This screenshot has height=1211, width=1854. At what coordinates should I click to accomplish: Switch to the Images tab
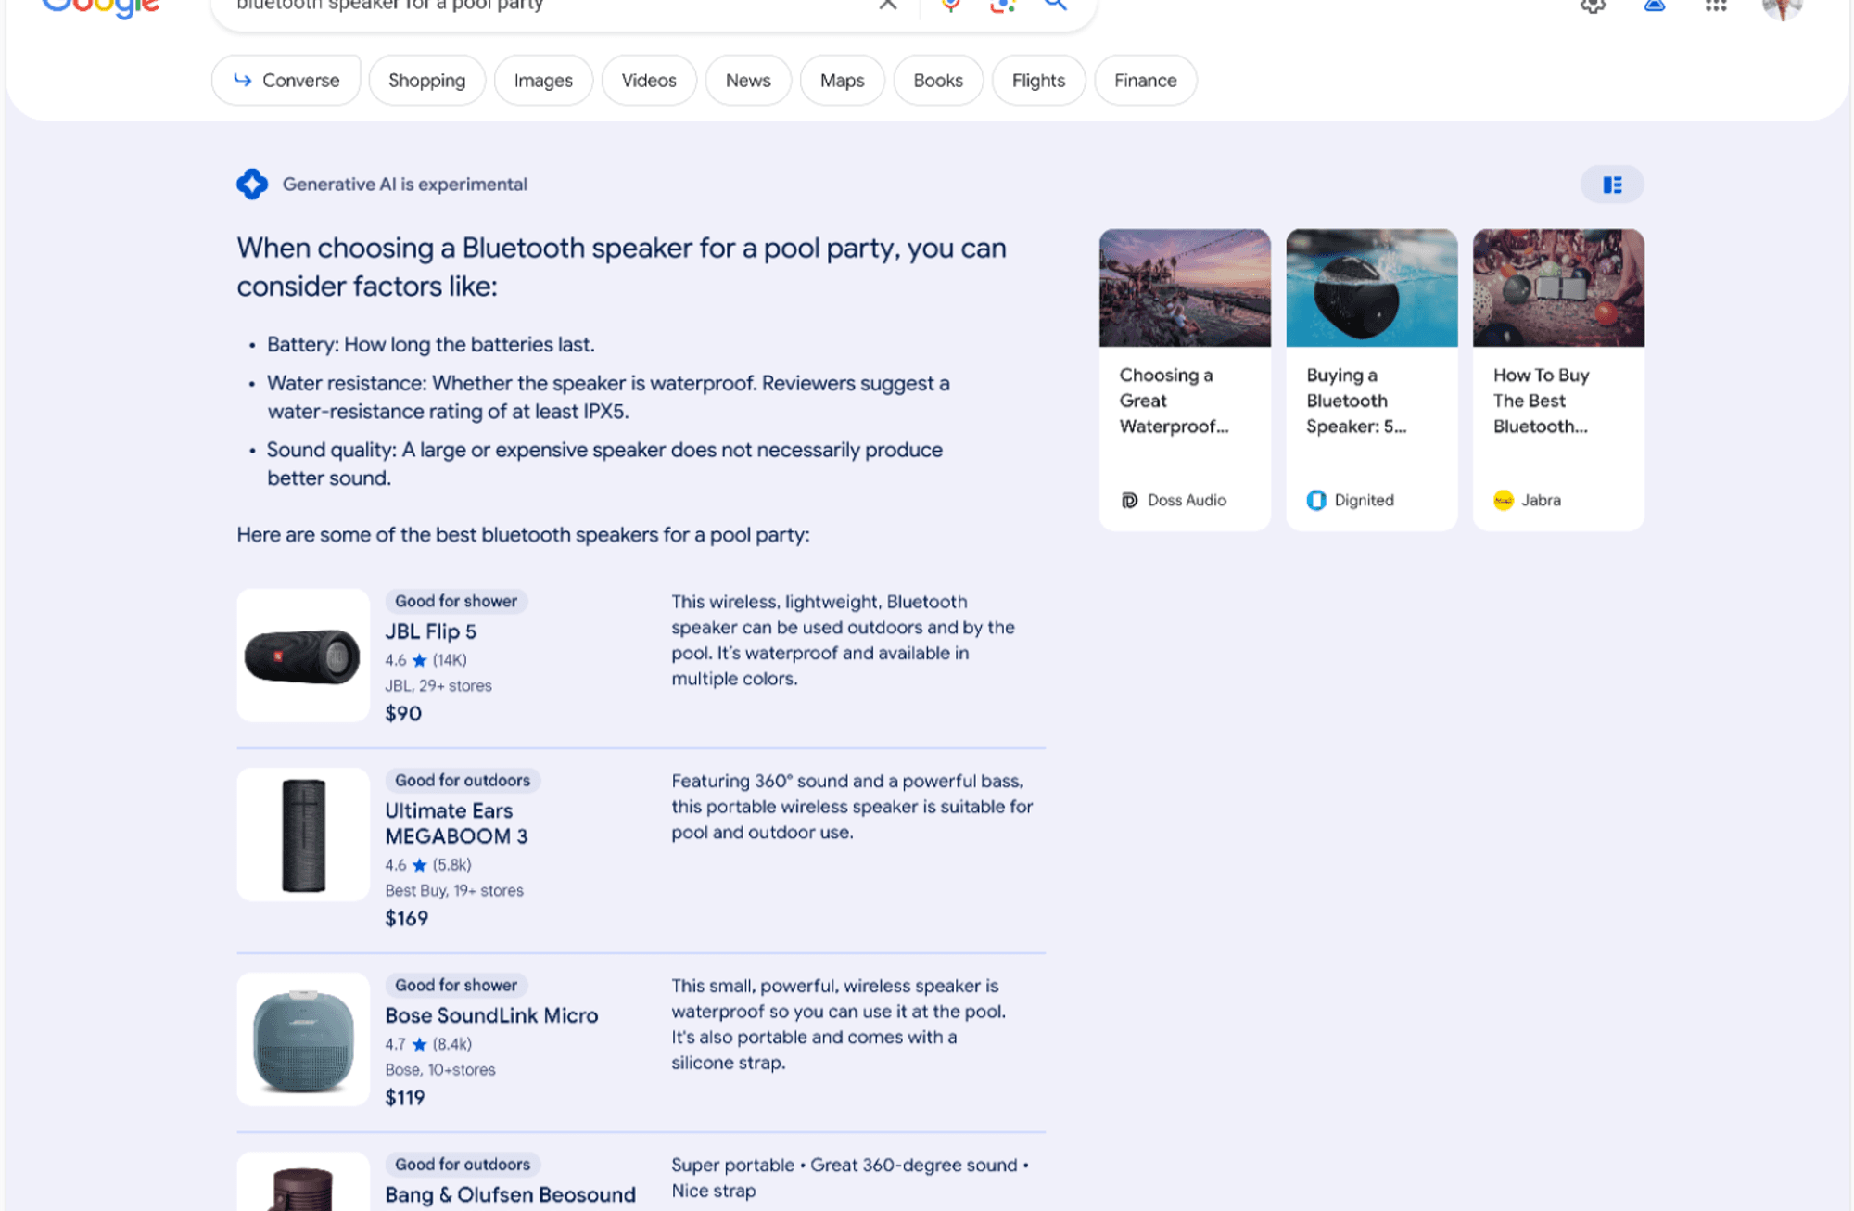pos(543,81)
